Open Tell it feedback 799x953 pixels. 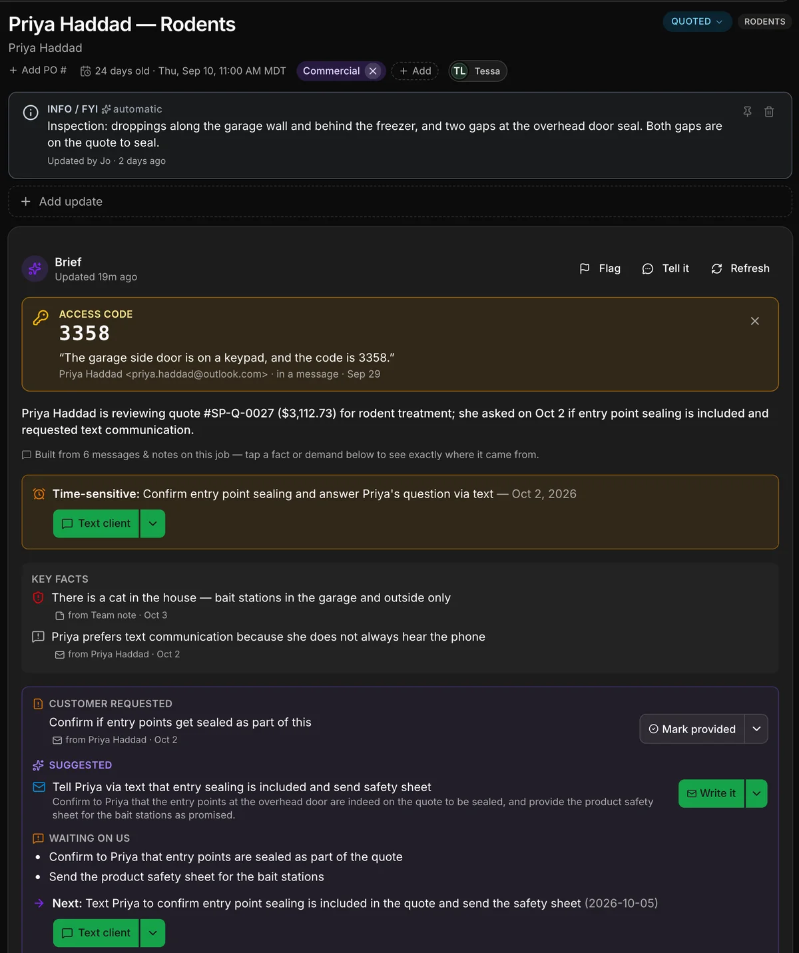tap(666, 268)
